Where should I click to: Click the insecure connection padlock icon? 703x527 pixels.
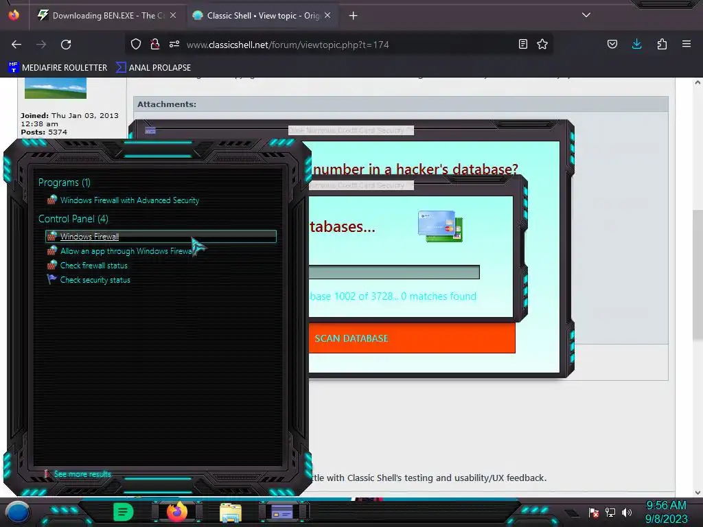click(155, 44)
